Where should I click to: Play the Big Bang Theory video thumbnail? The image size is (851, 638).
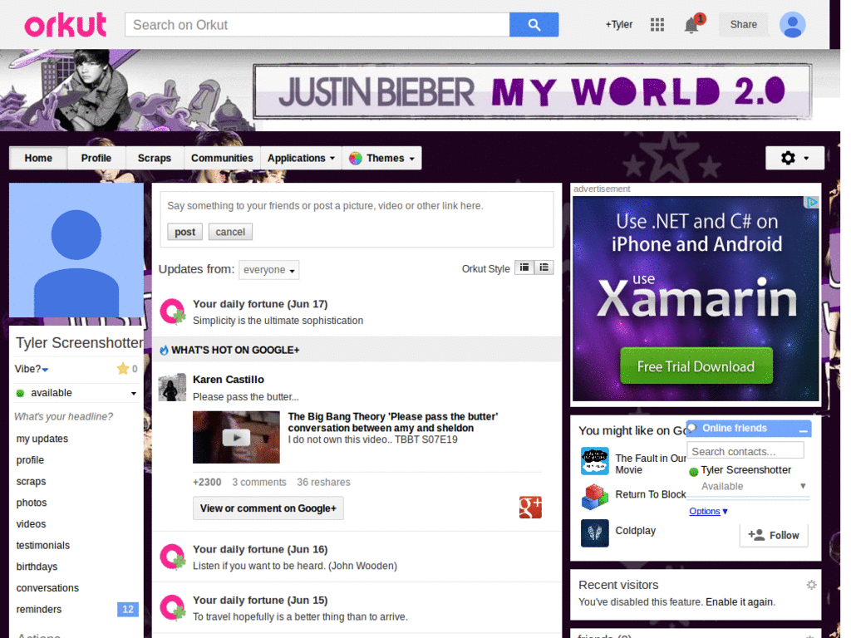point(236,437)
